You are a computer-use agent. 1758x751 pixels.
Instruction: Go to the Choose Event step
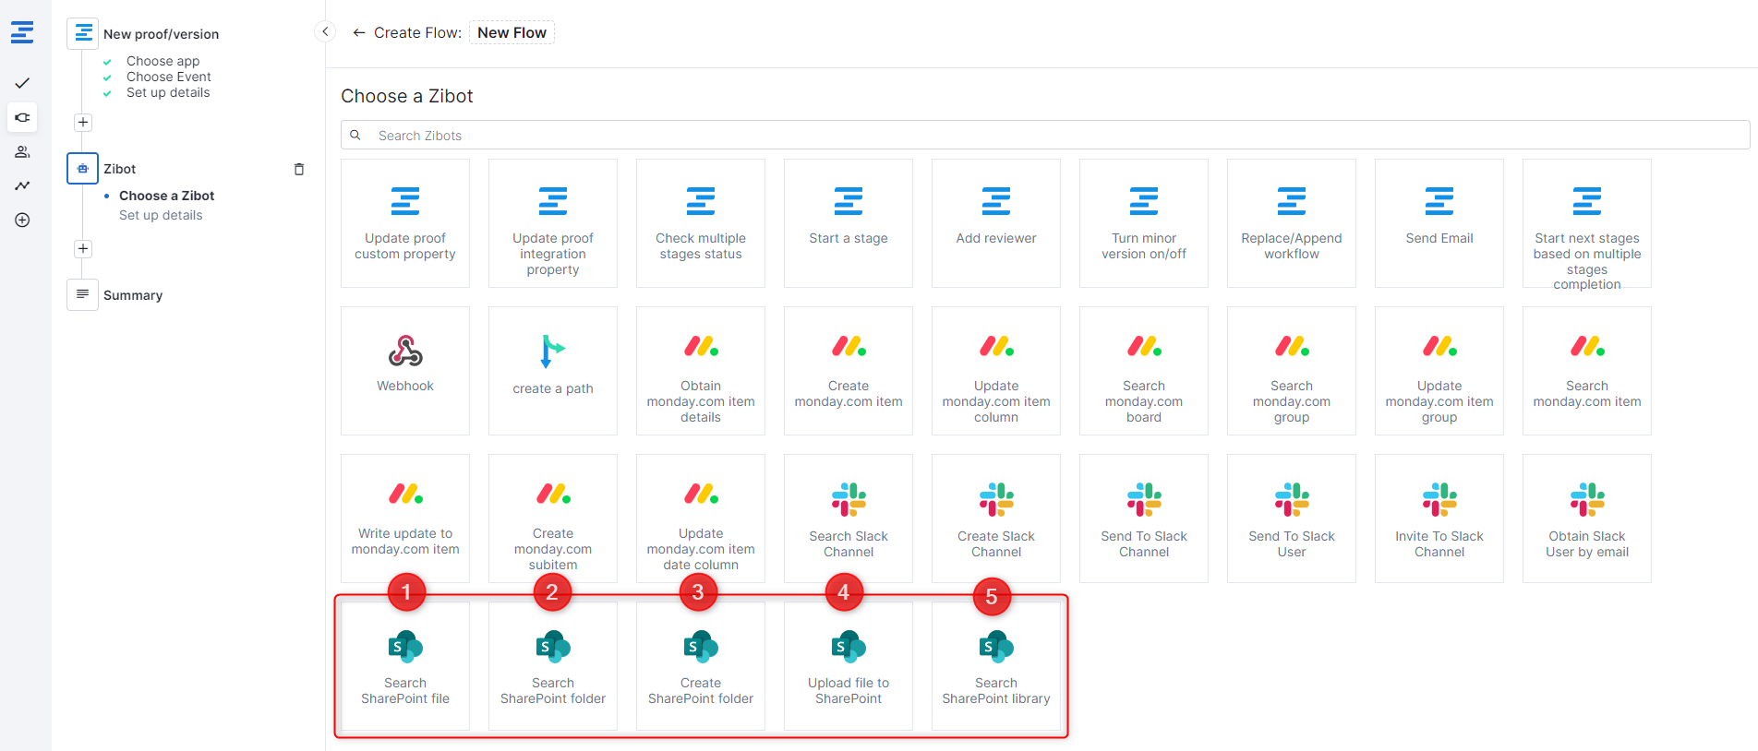pyautogui.click(x=168, y=77)
